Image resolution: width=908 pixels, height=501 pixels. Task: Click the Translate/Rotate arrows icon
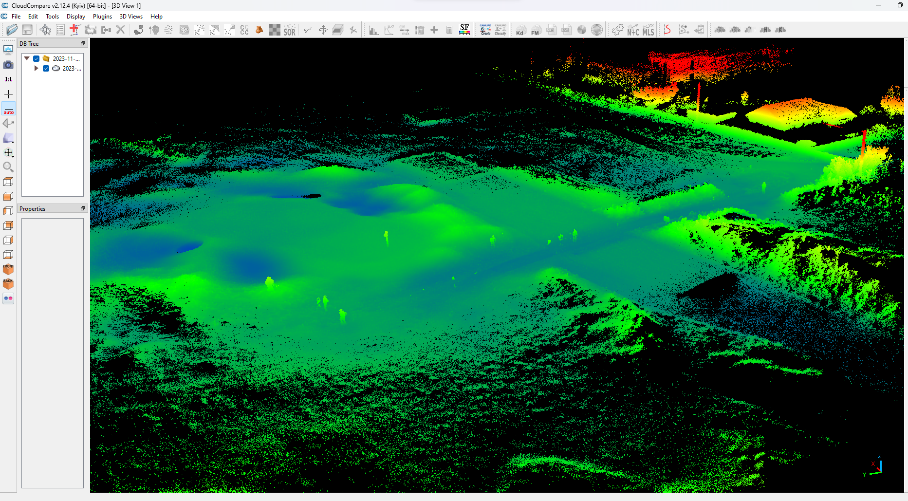(x=323, y=30)
